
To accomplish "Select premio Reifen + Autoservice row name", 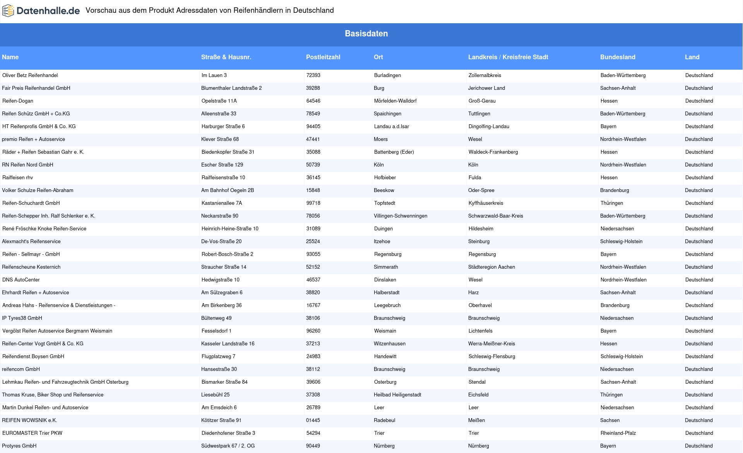I will 34,139.
